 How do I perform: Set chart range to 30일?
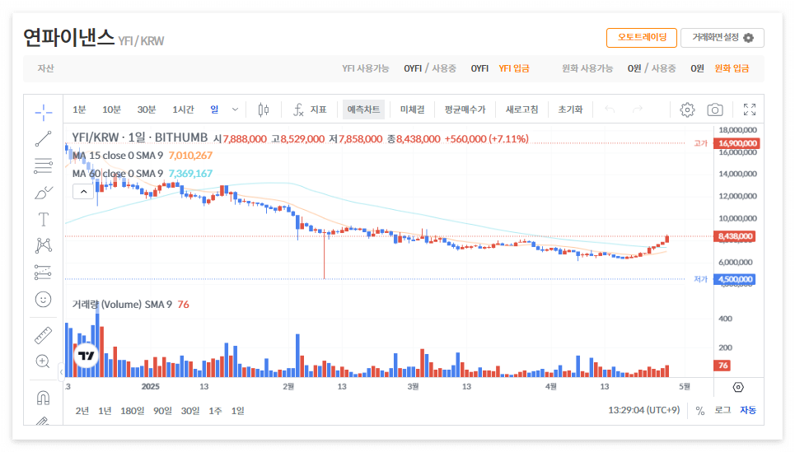pos(190,411)
